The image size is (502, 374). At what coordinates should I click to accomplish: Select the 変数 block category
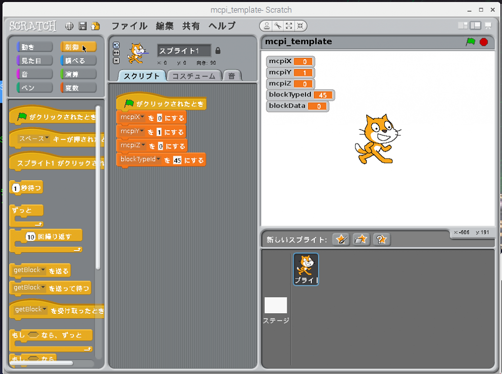point(78,88)
